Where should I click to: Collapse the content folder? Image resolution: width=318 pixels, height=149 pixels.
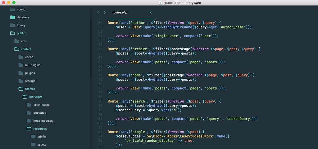(23, 49)
